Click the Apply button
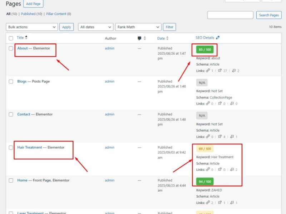Screen dimensions: 286x214 pos(66,27)
